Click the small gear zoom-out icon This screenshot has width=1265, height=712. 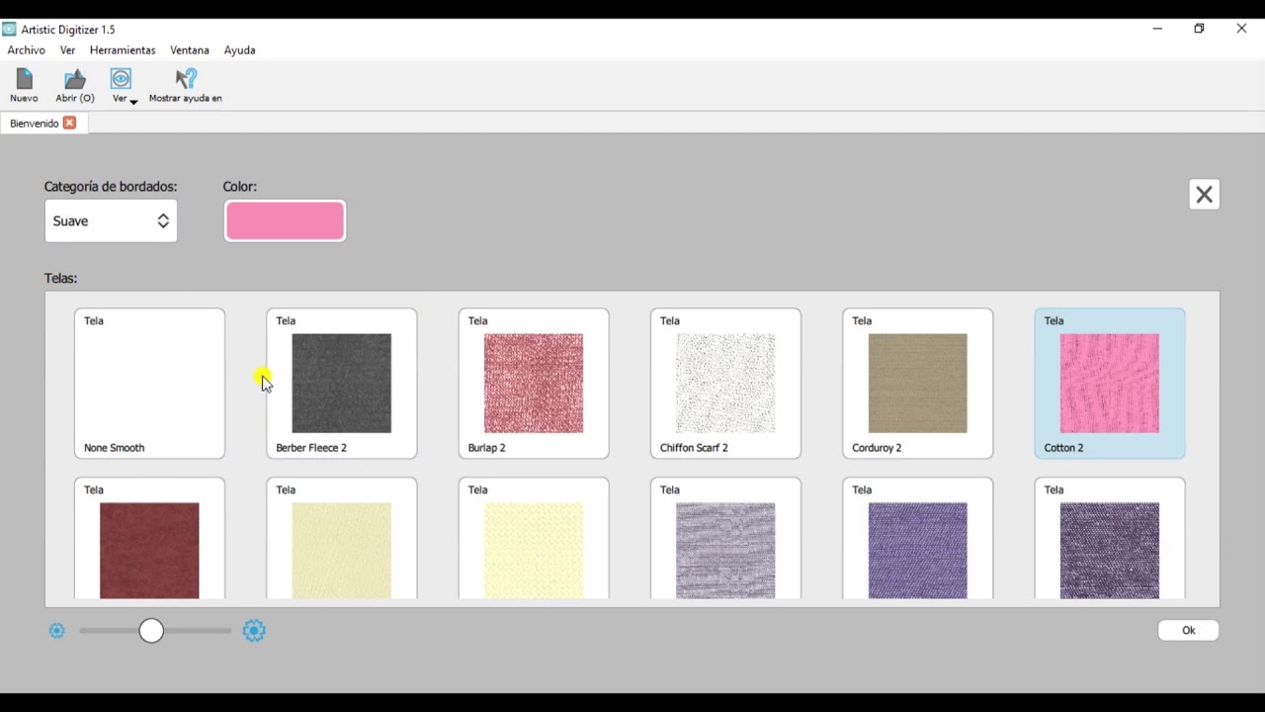56,631
